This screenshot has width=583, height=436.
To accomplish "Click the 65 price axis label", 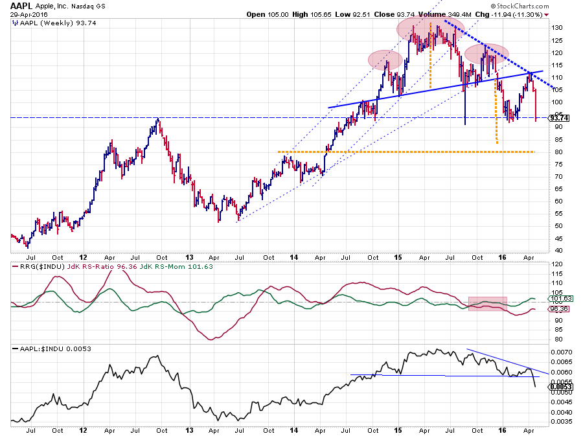I will point(558,189).
